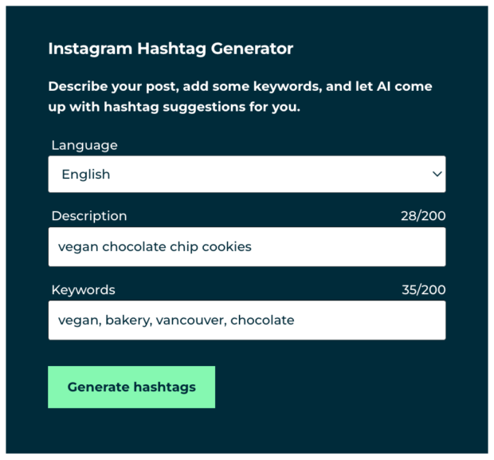Image resolution: width=494 pixels, height=460 pixels.
Task: Place cursor on word 'bakery' in Keywords
Action: tap(129, 320)
